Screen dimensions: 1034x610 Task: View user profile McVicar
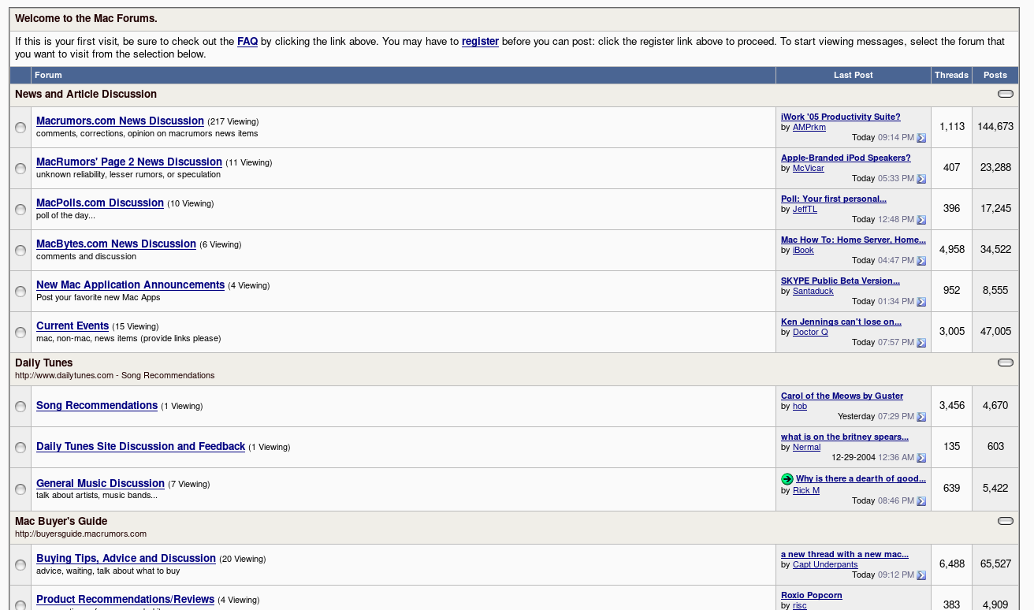pos(809,168)
